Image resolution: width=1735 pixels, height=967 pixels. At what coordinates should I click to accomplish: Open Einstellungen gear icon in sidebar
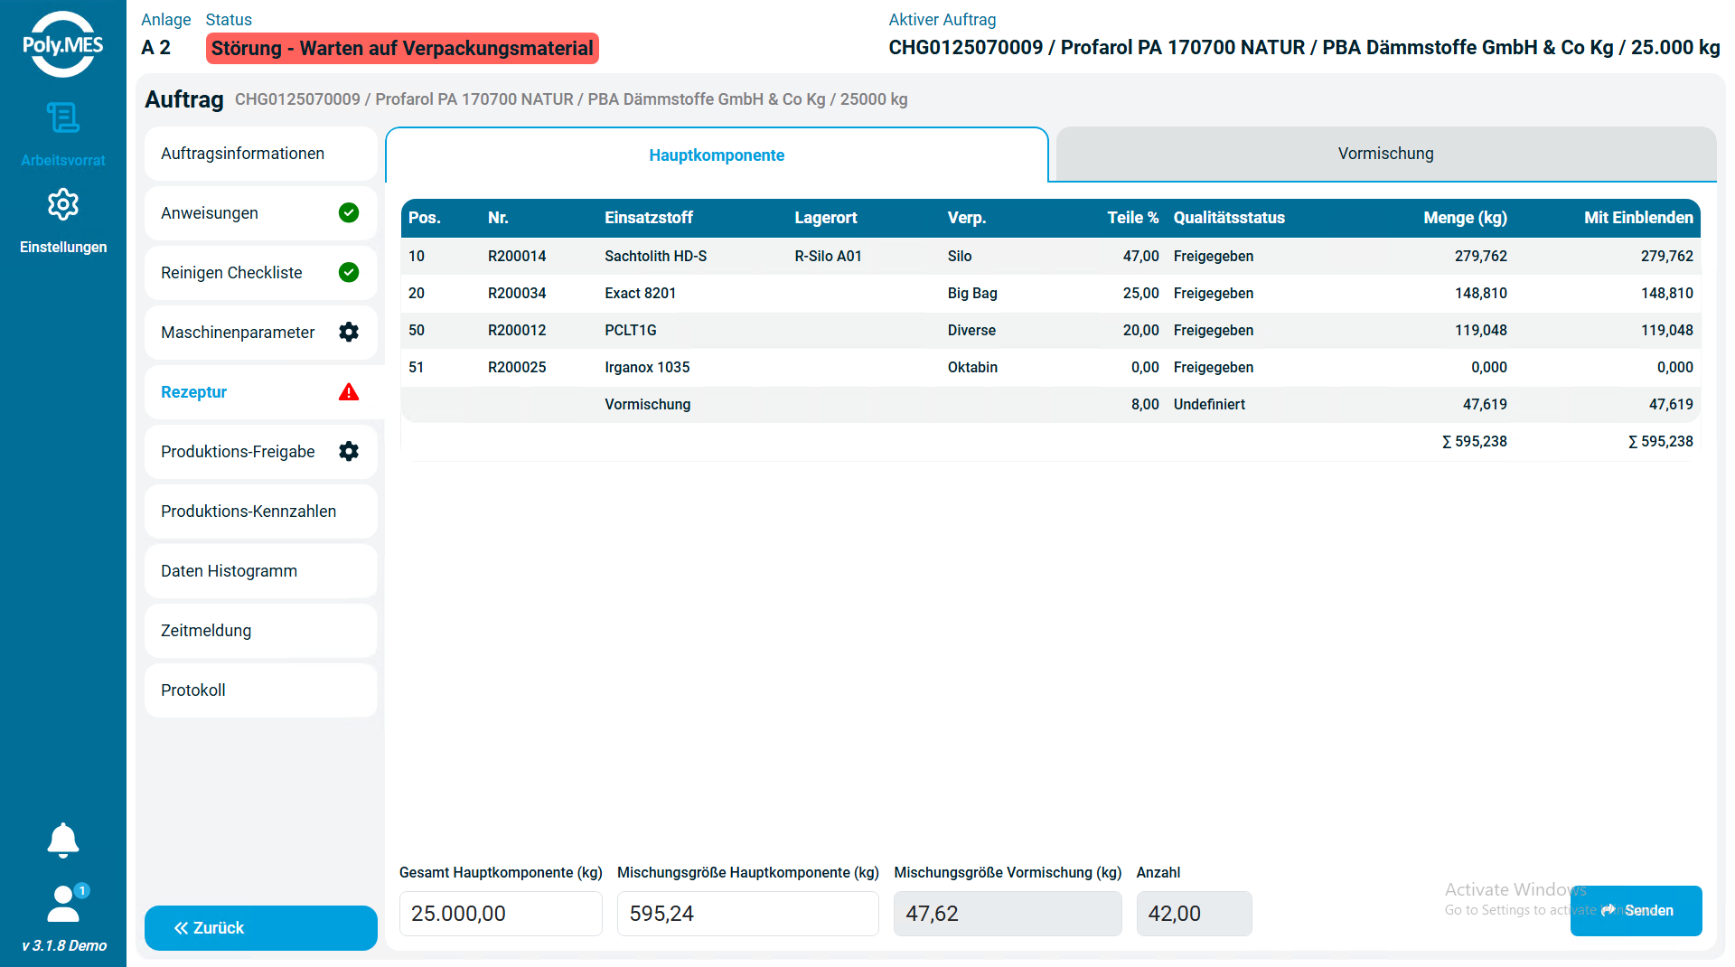point(62,205)
